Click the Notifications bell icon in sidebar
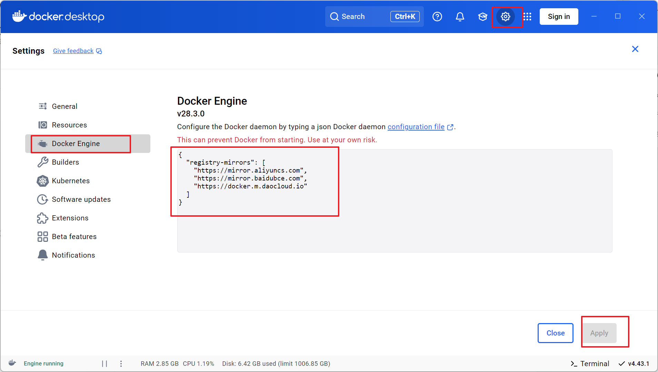658x372 pixels. pyautogui.click(x=43, y=255)
